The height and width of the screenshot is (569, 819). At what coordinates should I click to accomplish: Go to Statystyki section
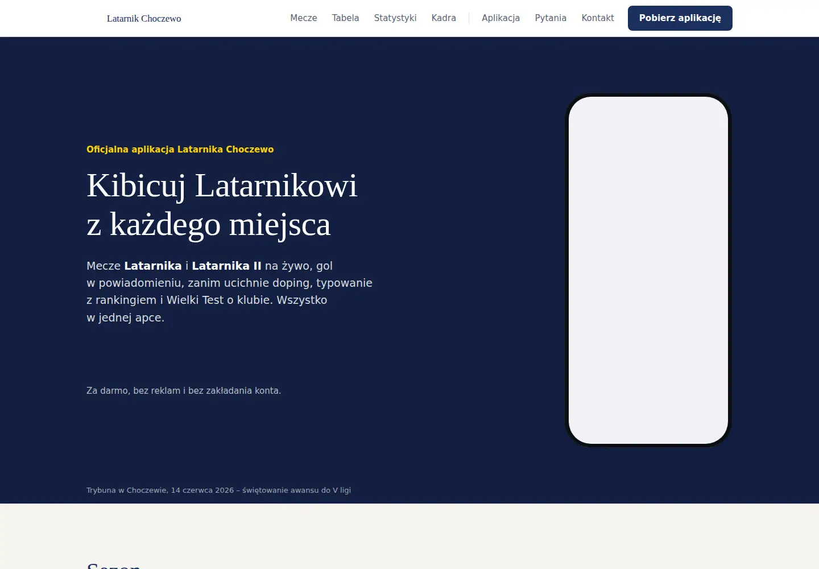coord(395,18)
